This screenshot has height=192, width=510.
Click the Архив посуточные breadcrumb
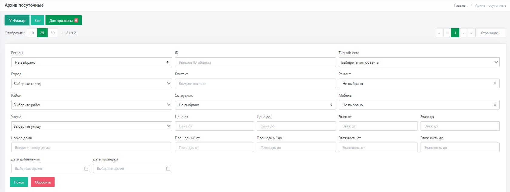pos(490,5)
